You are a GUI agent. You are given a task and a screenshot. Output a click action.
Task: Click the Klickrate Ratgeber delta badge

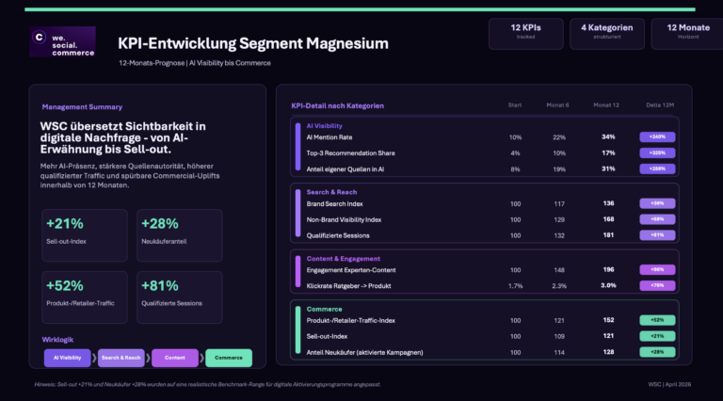click(x=657, y=285)
